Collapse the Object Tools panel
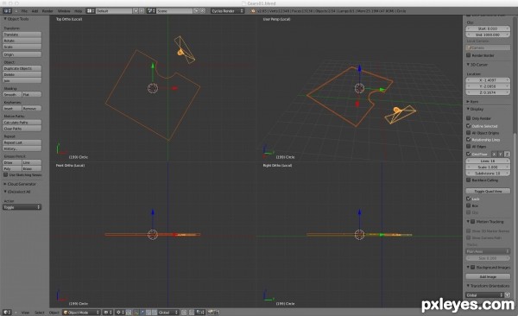518x316 pixels. (x=5, y=19)
